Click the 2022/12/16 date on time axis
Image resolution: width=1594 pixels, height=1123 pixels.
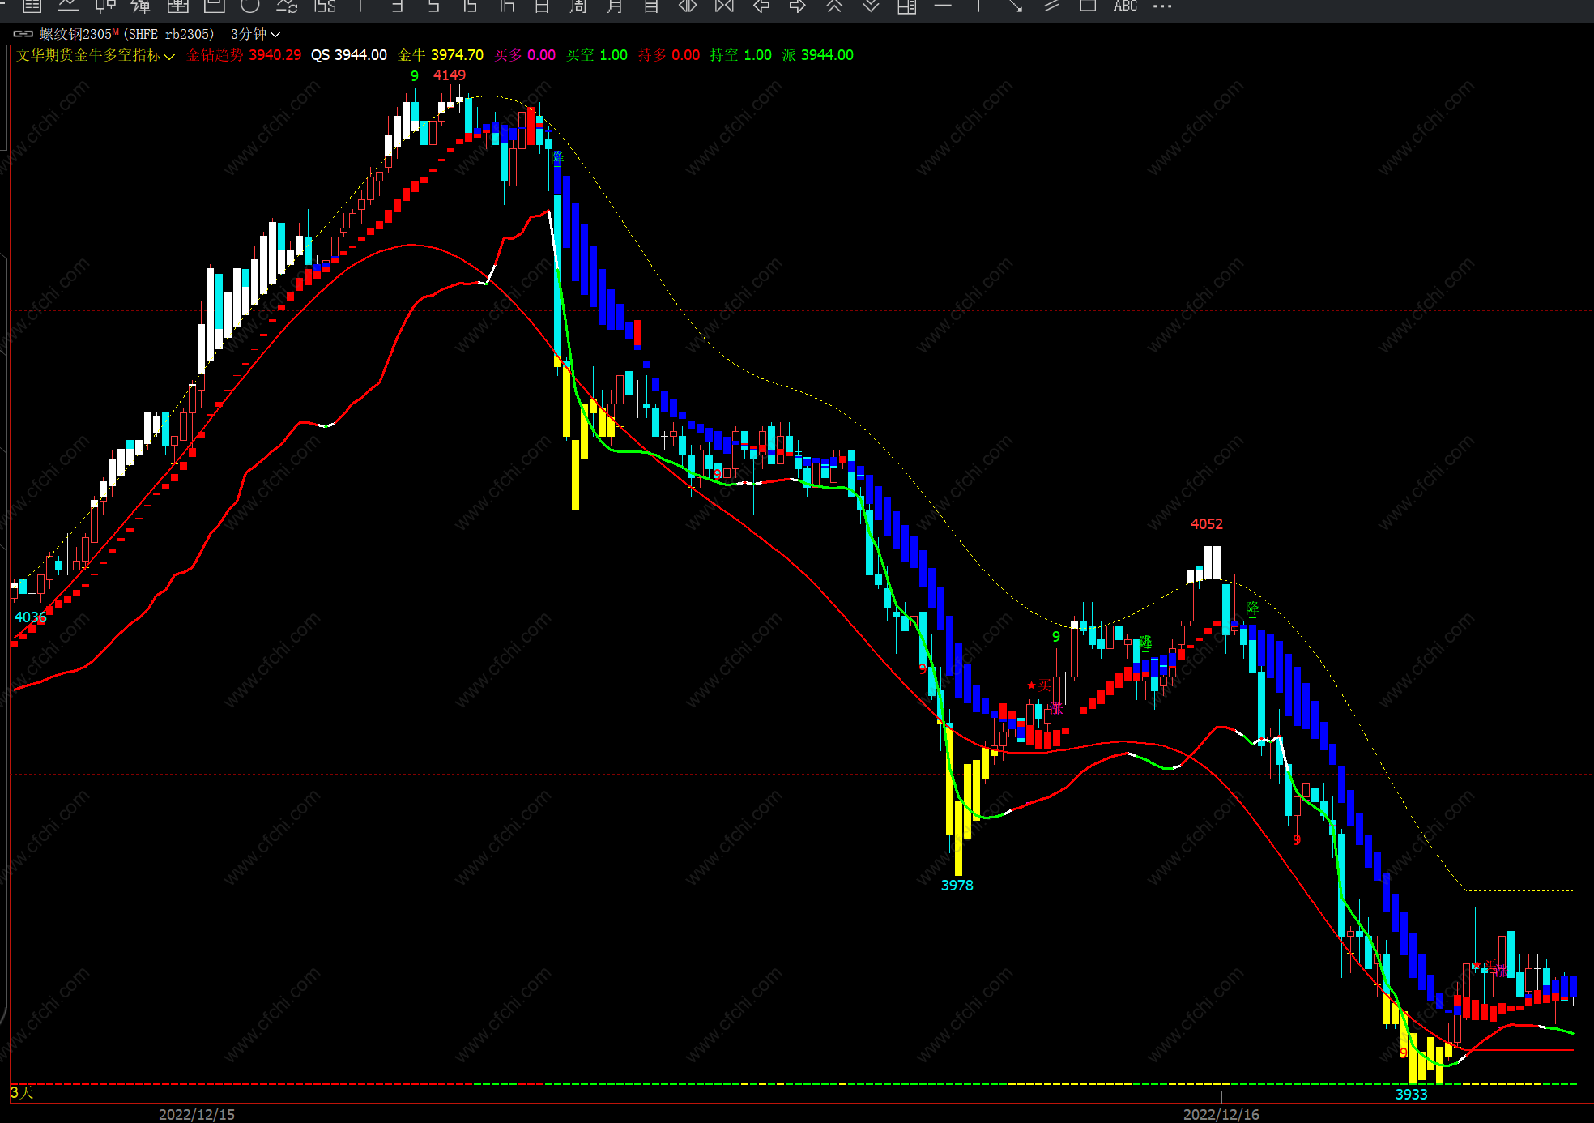(1221, 1114)
